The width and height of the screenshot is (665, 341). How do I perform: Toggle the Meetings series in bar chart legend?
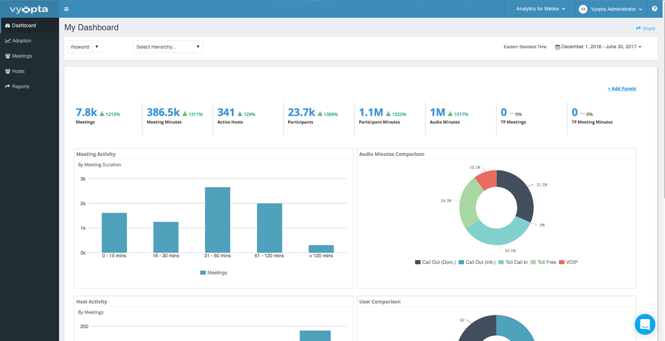click(x=213, y=273)
